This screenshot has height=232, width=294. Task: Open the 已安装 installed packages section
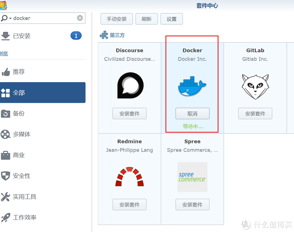click(x=22, y=36)
